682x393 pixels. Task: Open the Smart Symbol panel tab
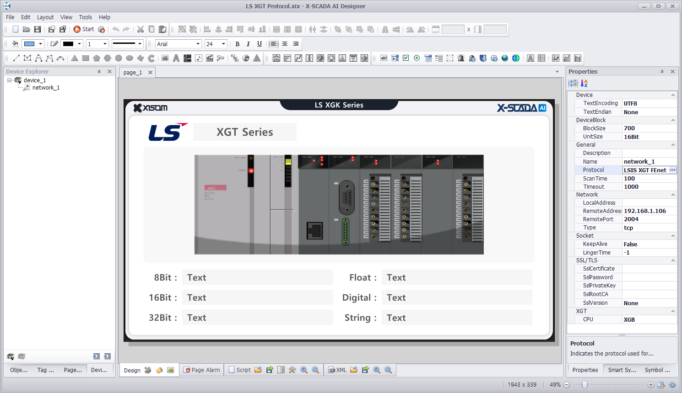click(622, 370)
